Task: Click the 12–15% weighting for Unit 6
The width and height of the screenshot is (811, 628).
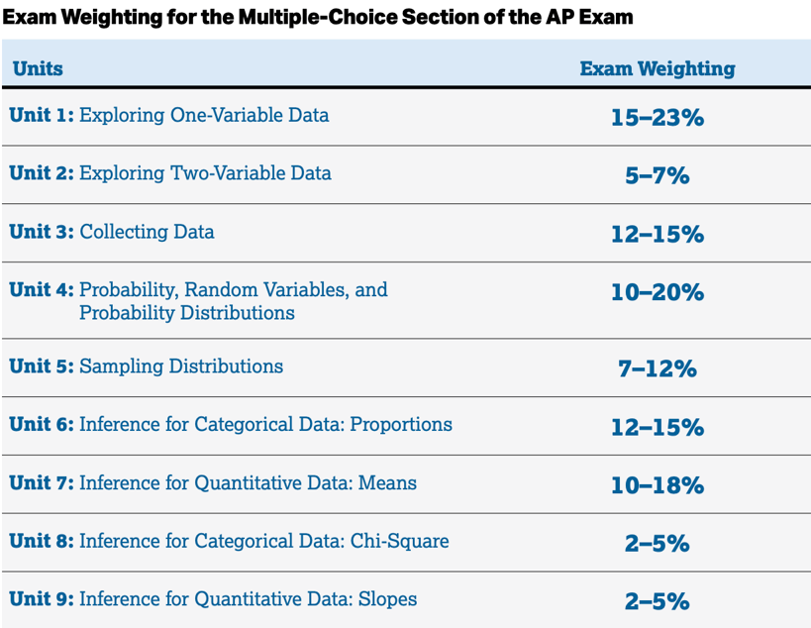Action: pos(658,427)
